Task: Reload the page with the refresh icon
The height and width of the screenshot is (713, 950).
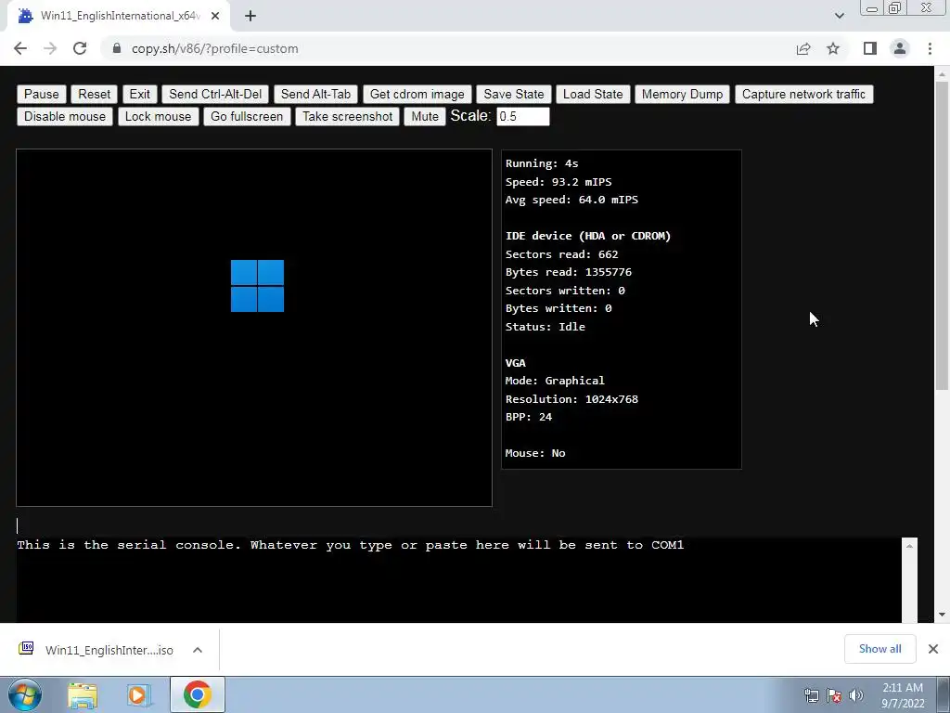Action: click(80, 48)
